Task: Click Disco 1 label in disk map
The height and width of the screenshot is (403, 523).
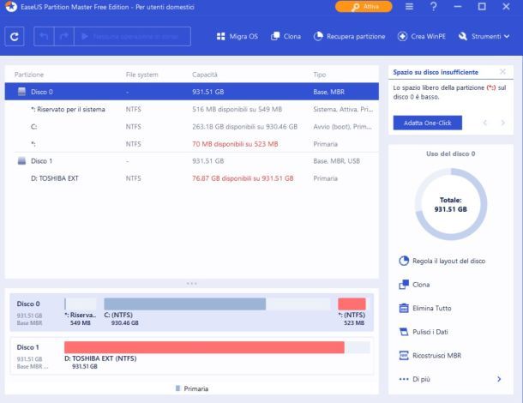Action: [28, 347]
